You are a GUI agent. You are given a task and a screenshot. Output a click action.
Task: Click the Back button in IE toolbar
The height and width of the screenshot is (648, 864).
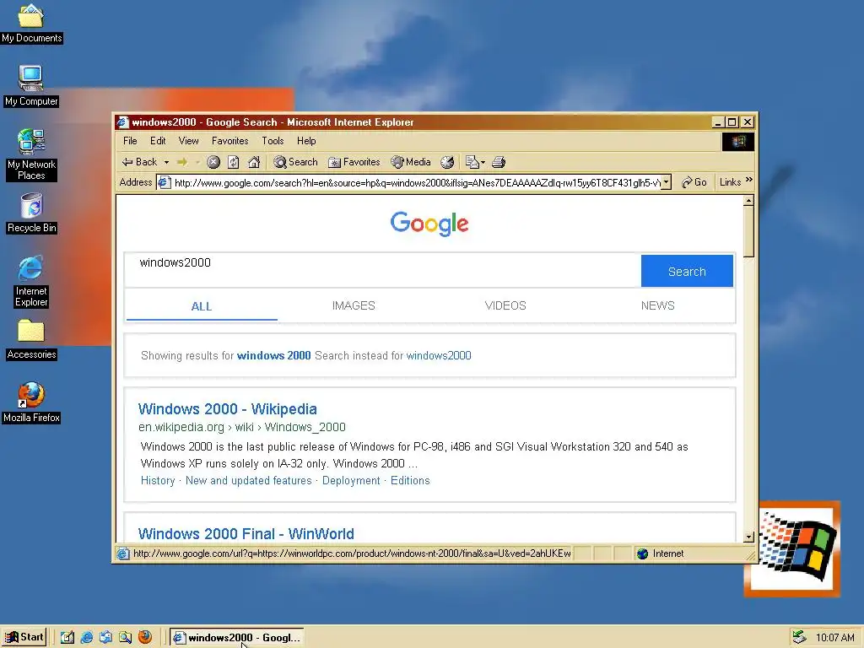pos(140,162)
